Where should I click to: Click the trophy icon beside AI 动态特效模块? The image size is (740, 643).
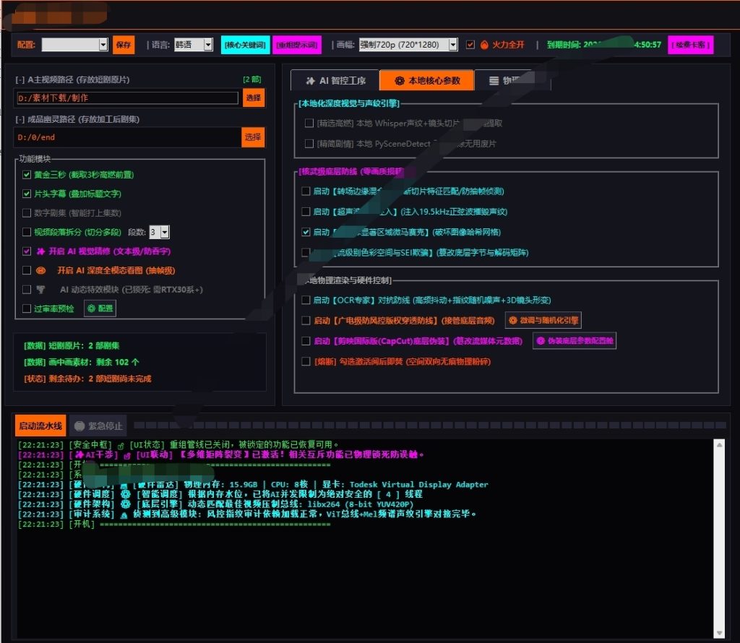(x=41, y=290)
